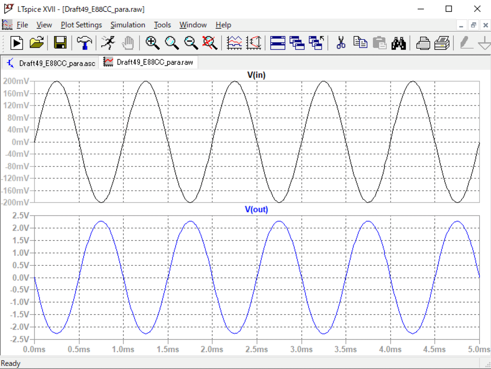Minimize the inner document window
The height and width of the screenshot is (369, 491).
pos(462,25)
